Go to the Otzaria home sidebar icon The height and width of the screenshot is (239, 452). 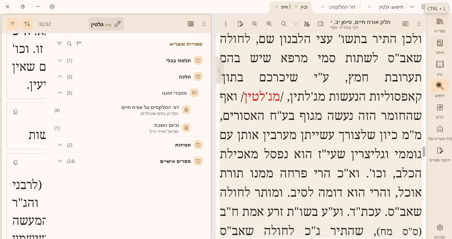pyautogui.click(x=440, y=132)
